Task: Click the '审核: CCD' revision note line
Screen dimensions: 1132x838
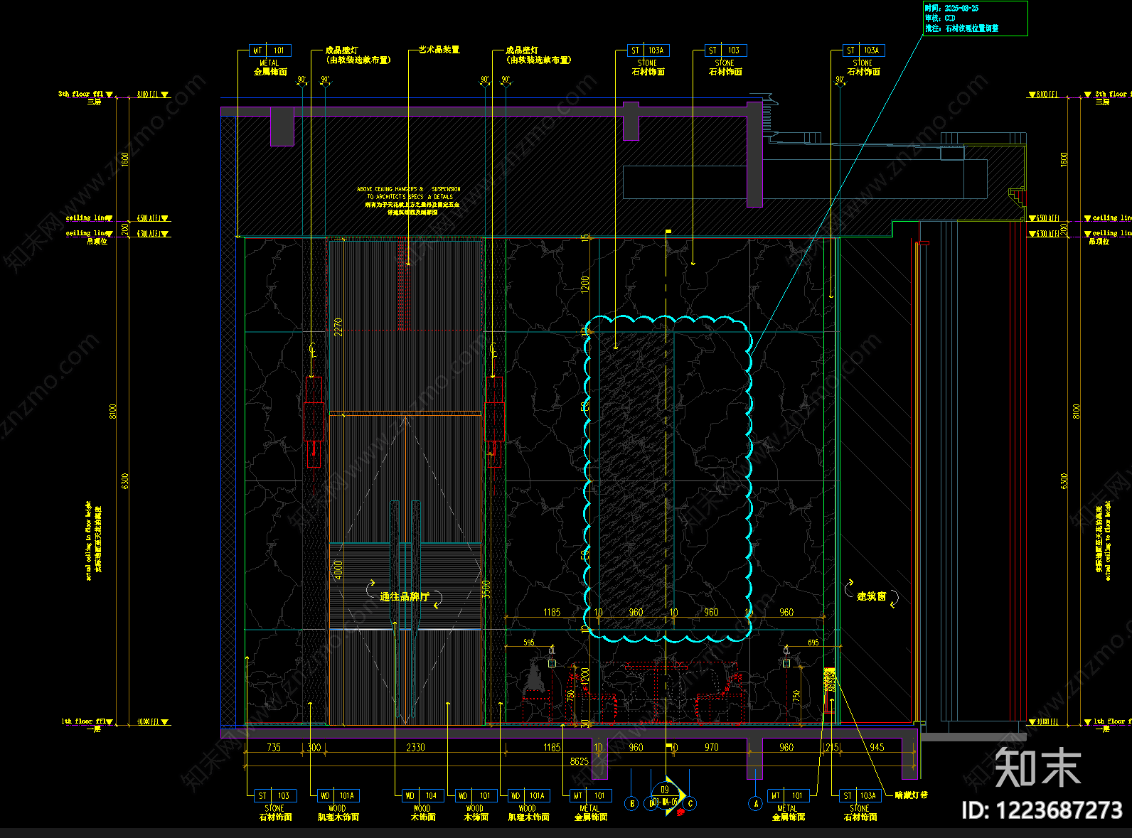Action: pyautogui.click(x=940, y=18)
